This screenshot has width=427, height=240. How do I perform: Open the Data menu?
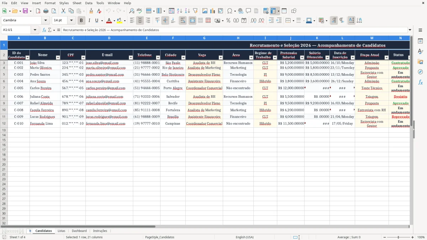pos(89,3)
